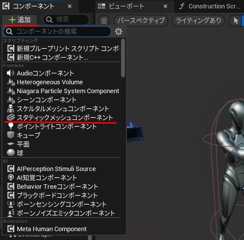Add the ポーンノイズエミッタコンポーネント

pos(61,213)
